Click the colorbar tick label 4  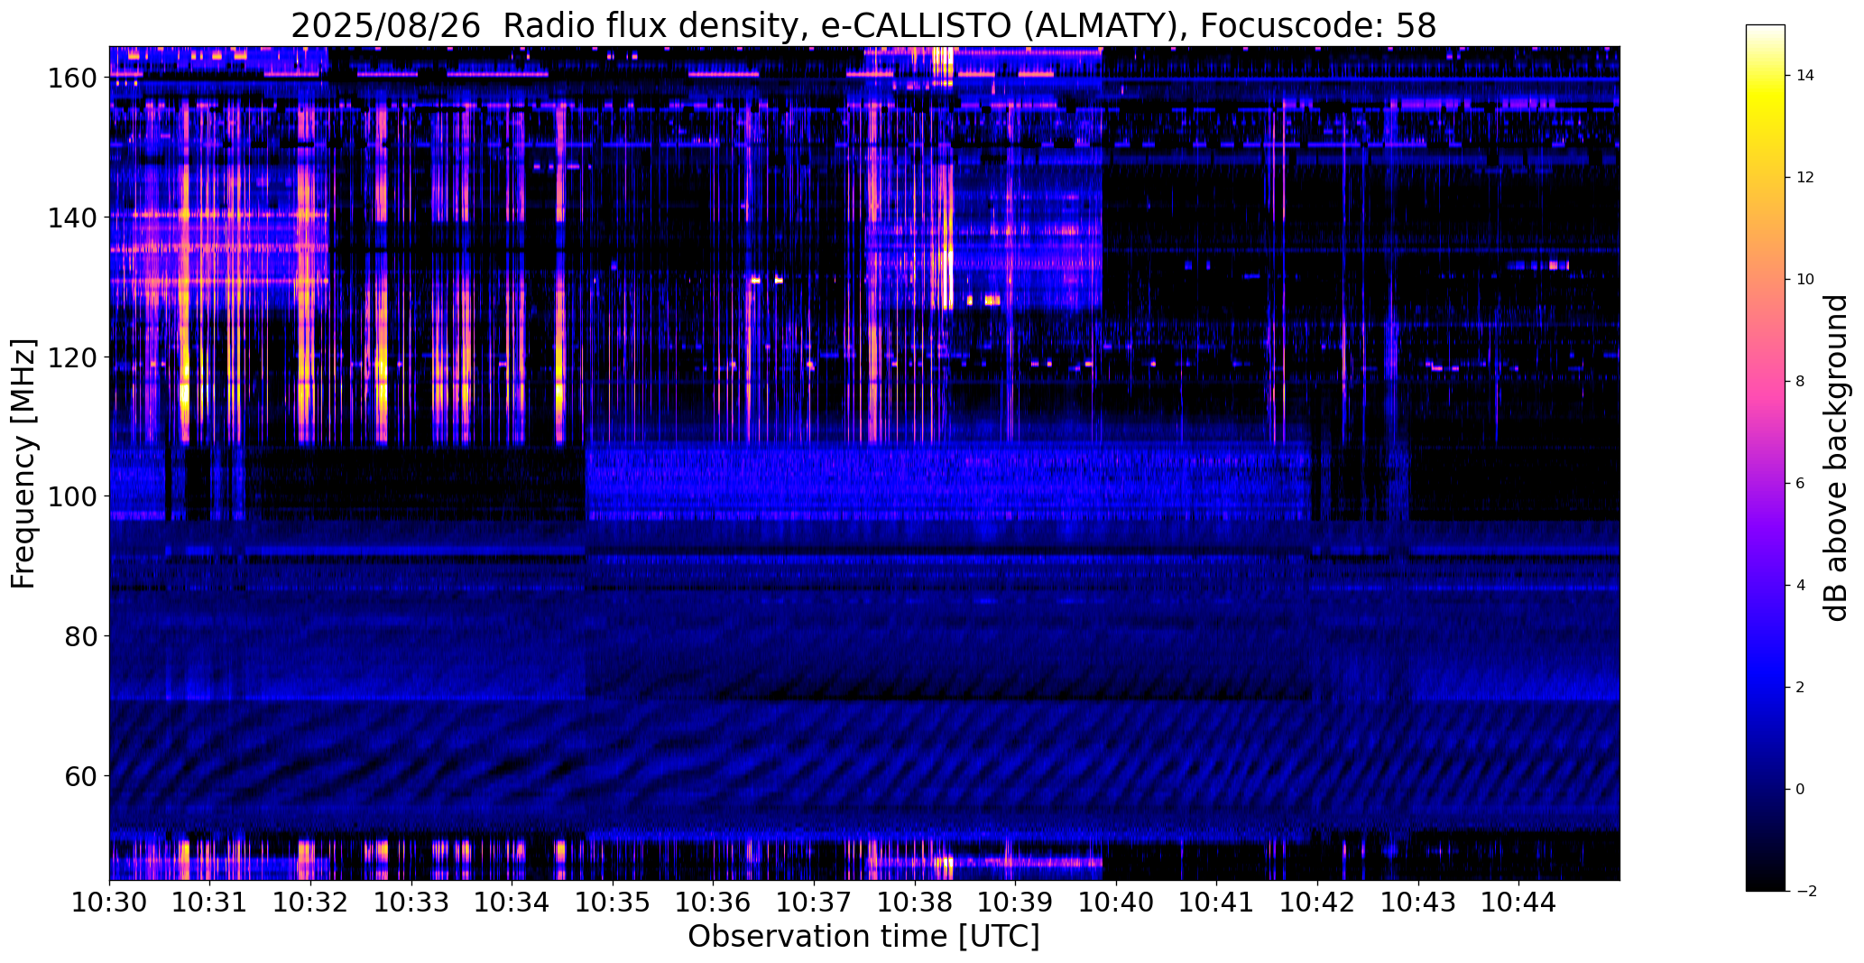pos(1801,586)
